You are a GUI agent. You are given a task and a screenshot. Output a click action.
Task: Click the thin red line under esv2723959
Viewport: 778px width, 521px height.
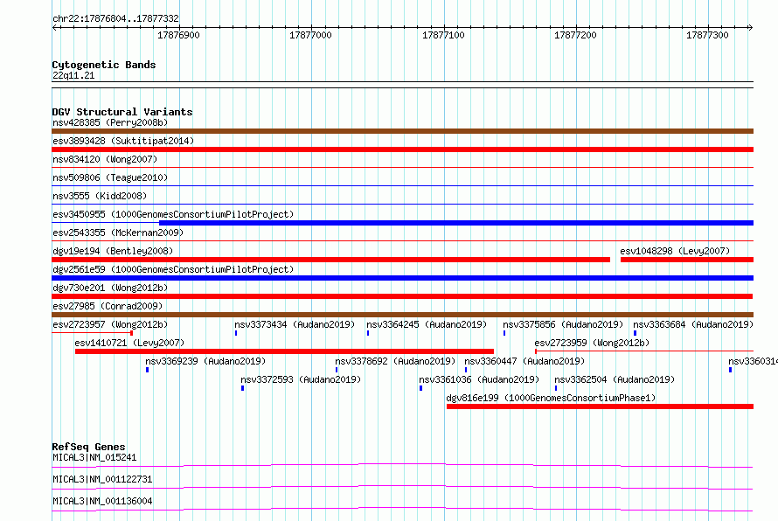coord(644,351)
